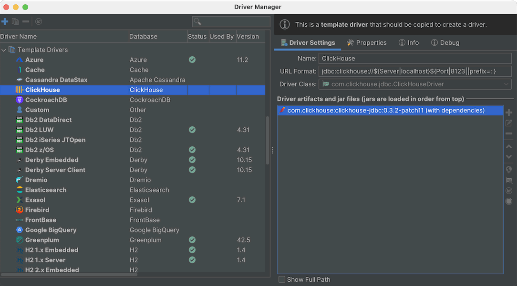Click the URL Format text field

click(415, 71)
